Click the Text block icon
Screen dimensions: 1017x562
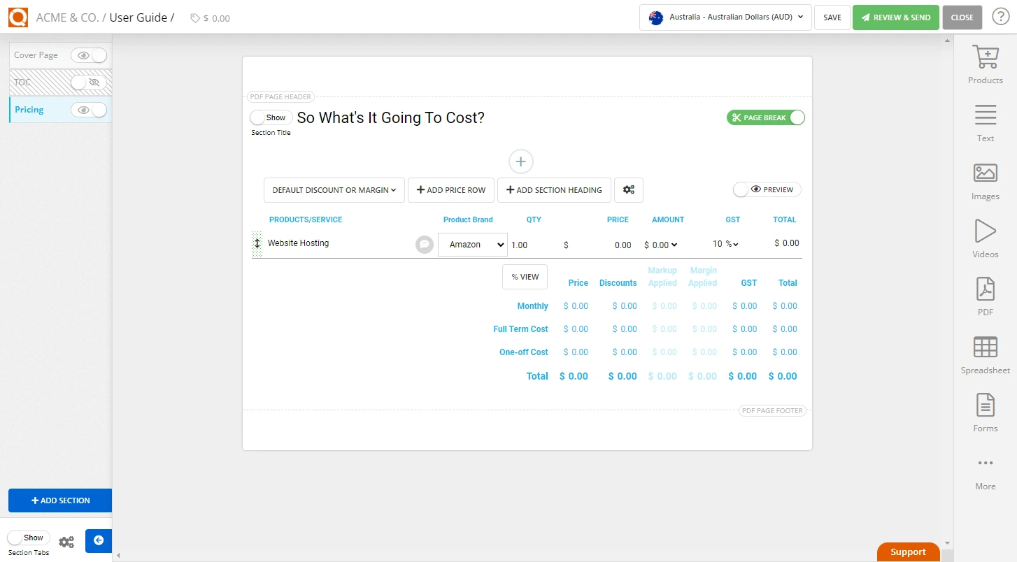click(x=985, y=115)
